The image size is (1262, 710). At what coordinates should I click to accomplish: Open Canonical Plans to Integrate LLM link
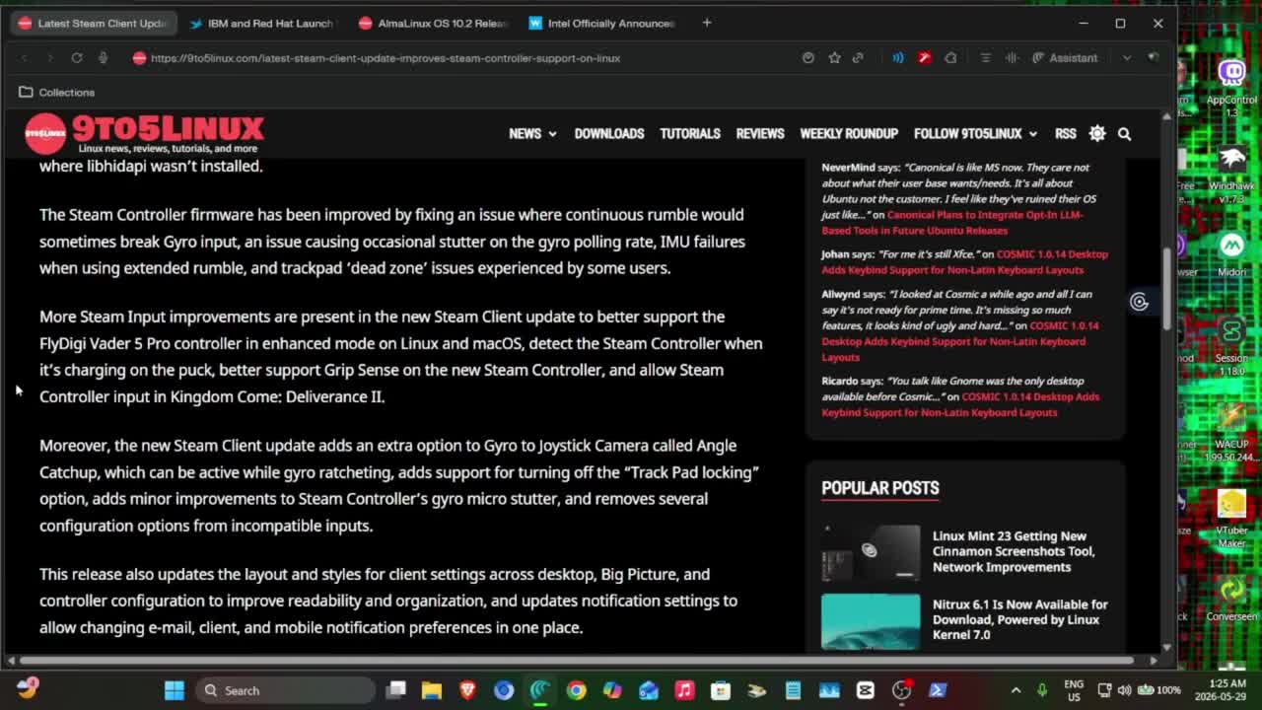click(x=952, y=222)
